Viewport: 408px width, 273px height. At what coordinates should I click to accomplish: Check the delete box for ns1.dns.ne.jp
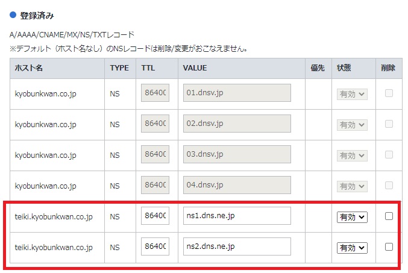(389, 216)
